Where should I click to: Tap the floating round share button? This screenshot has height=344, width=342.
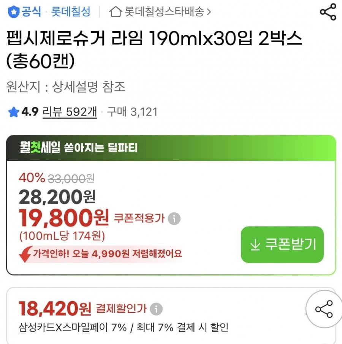click(x=324, y=309)
